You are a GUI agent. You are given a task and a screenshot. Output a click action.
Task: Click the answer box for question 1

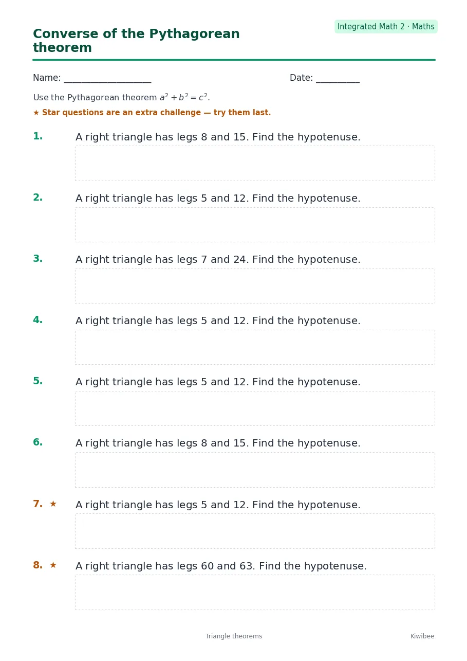point(255,163)
